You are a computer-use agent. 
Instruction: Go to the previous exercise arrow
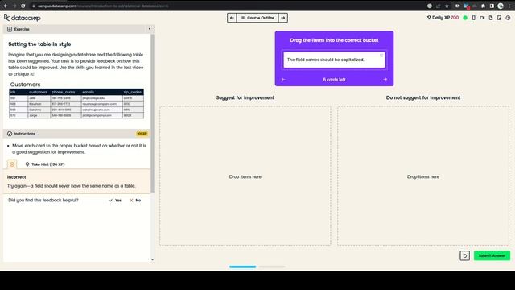point(232,18)
